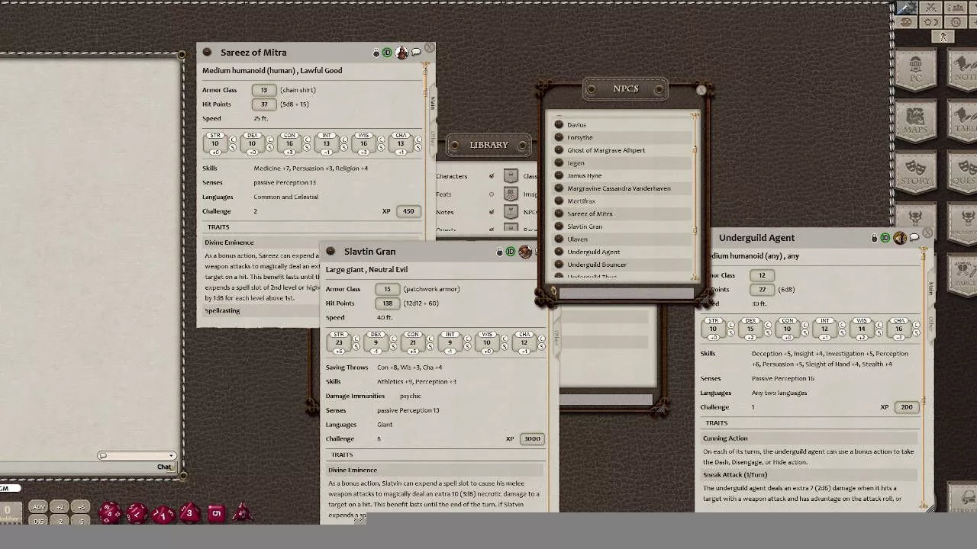This screenshot has width=977, height=549.
Task: Pick up the d12 die
Action: (137, 512)
